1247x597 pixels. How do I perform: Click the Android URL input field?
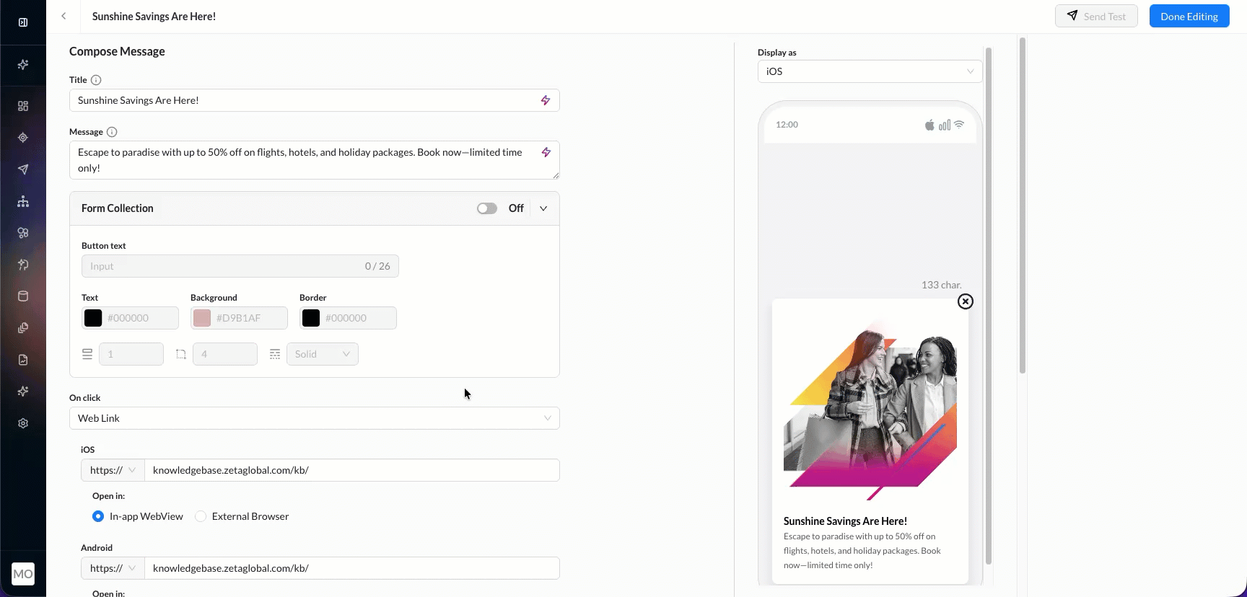[x=351, y=568]
